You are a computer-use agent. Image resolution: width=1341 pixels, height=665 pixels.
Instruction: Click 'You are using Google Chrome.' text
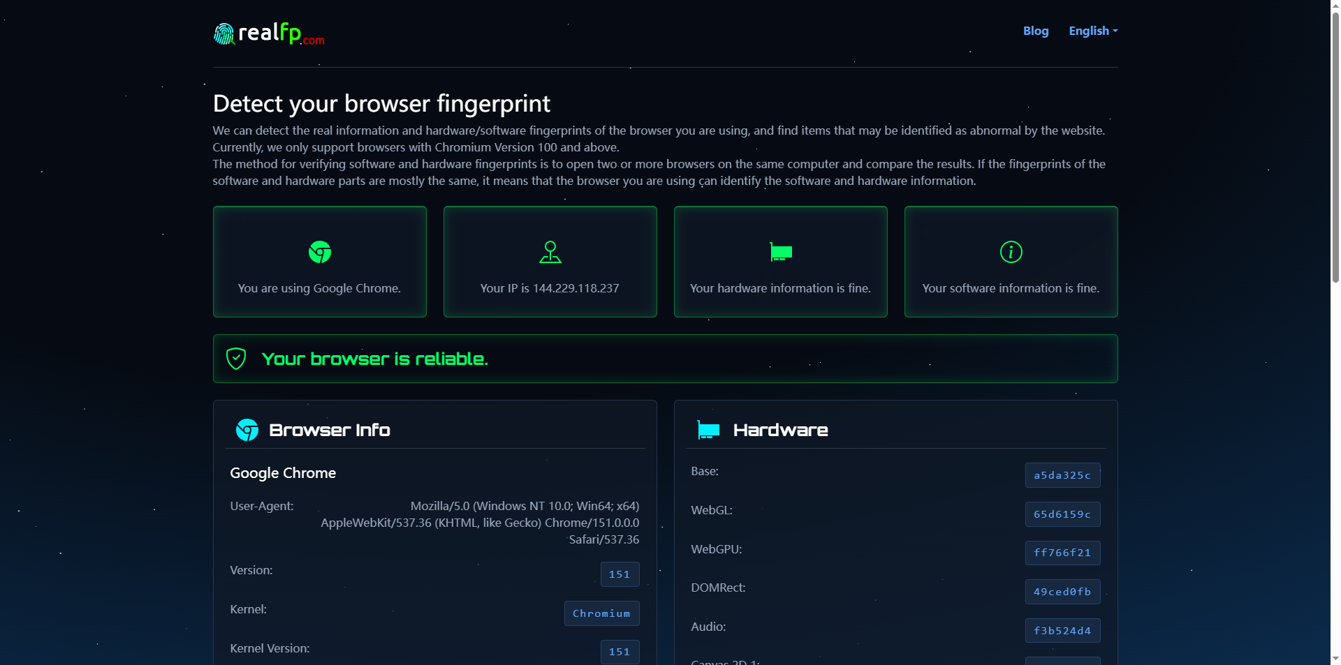point(319,288)
